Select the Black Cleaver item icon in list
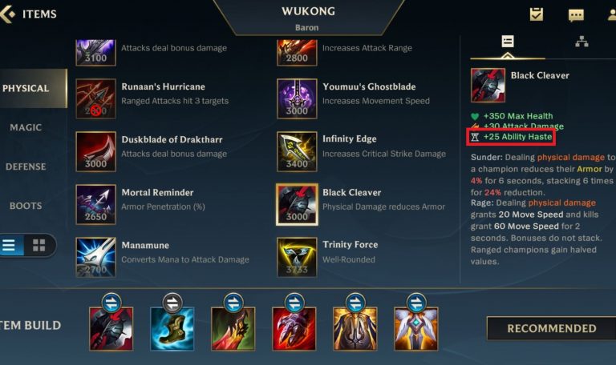 click(x=297, y=204)
